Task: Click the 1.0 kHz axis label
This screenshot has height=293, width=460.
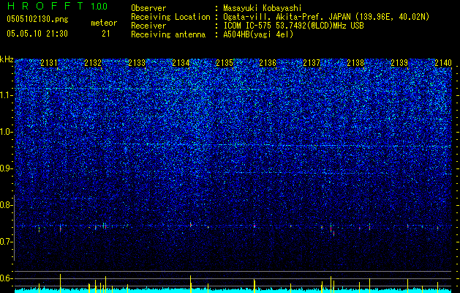Action: coord(7,132)
